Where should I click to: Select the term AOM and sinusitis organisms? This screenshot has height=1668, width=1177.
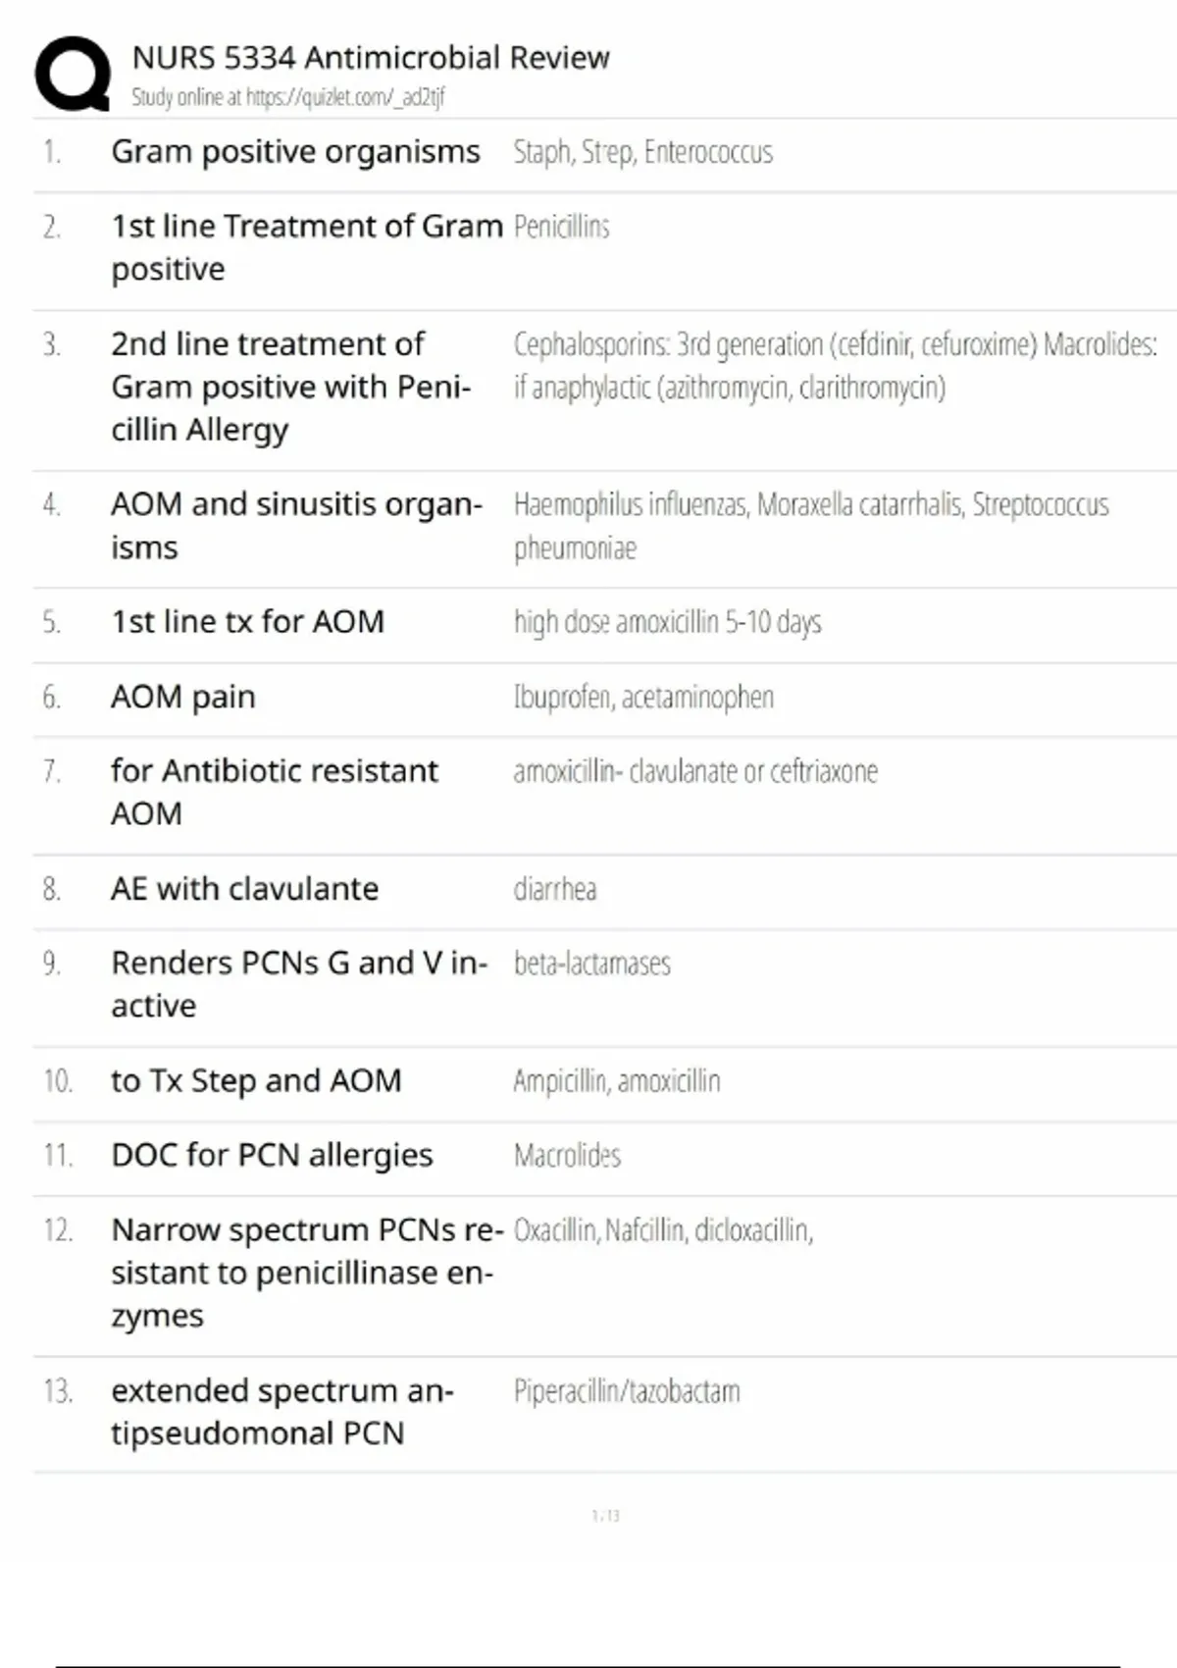pyautogui.click(x=296, y=525)
